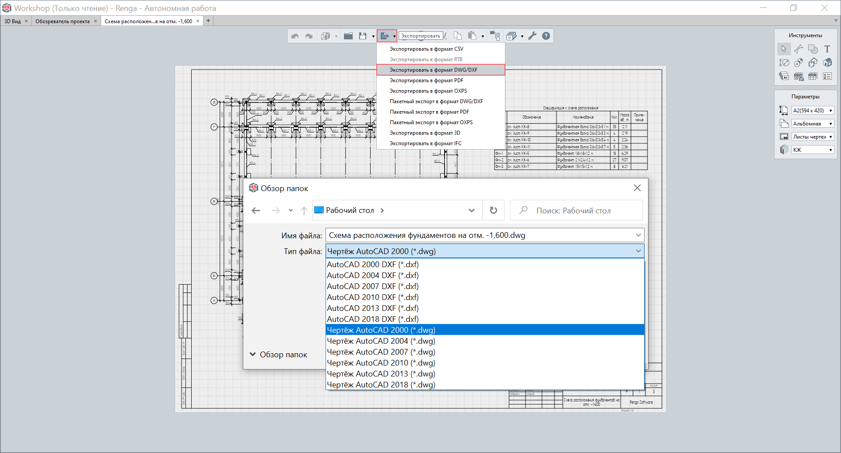Copy selection with Copy icon

click(458, 36)
